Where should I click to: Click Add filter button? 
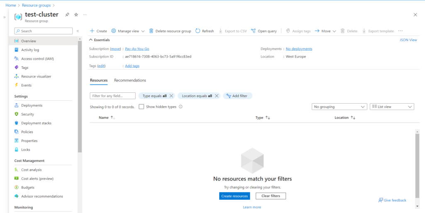coord(237,96)
